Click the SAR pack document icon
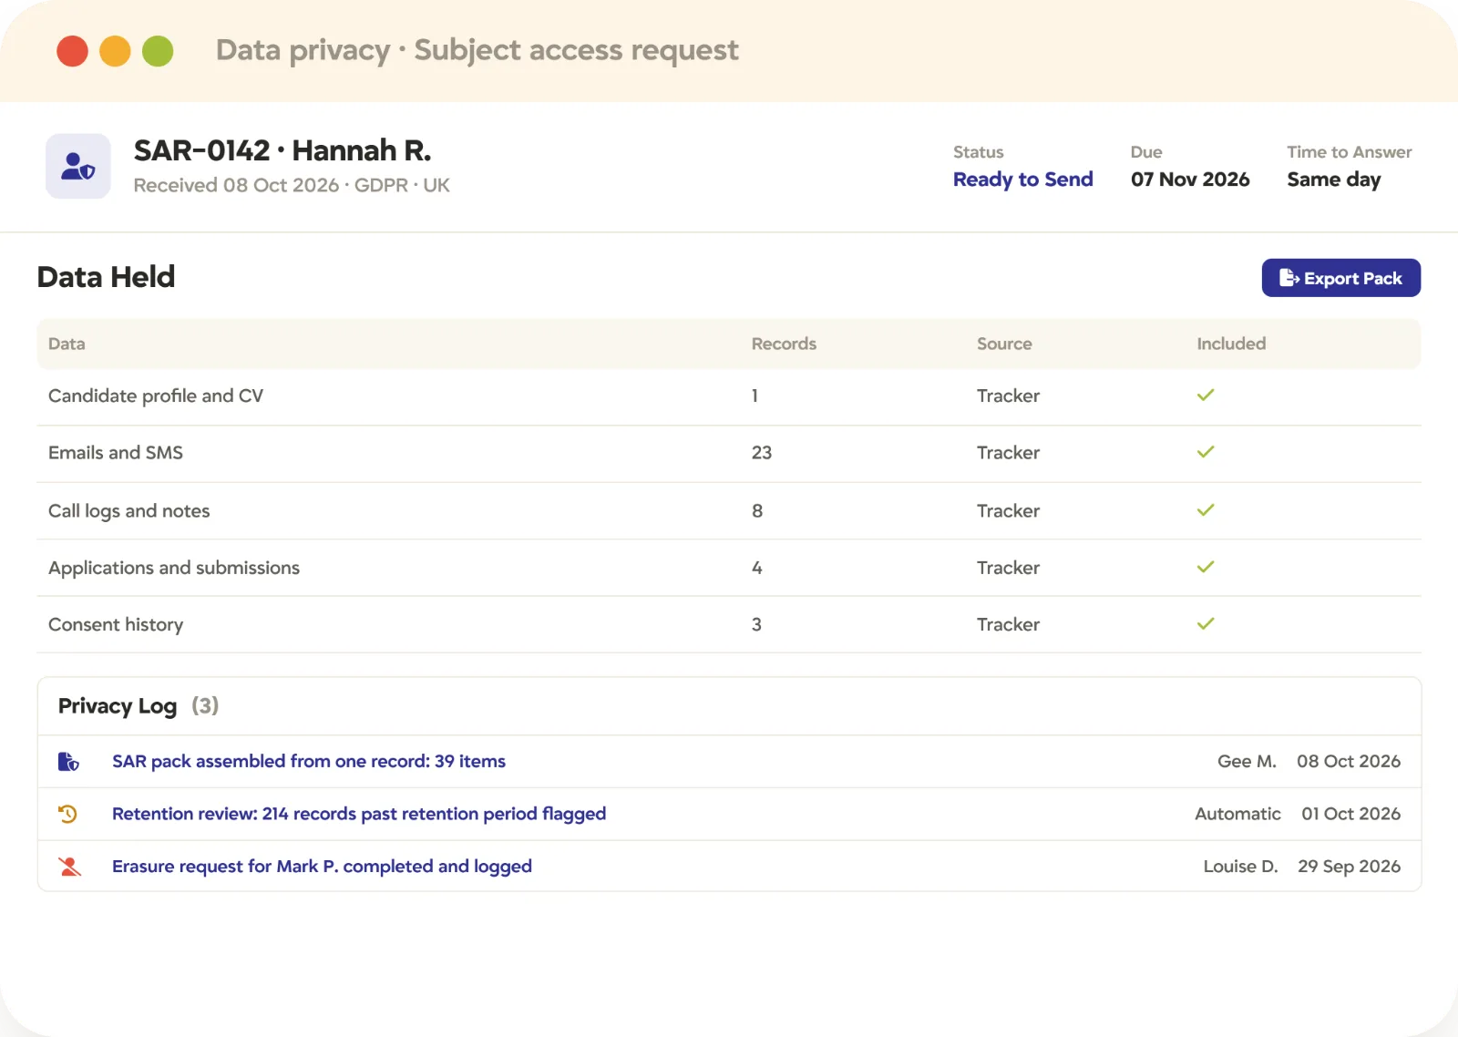The image size is (1458, 1037). [x=68, y=762]
